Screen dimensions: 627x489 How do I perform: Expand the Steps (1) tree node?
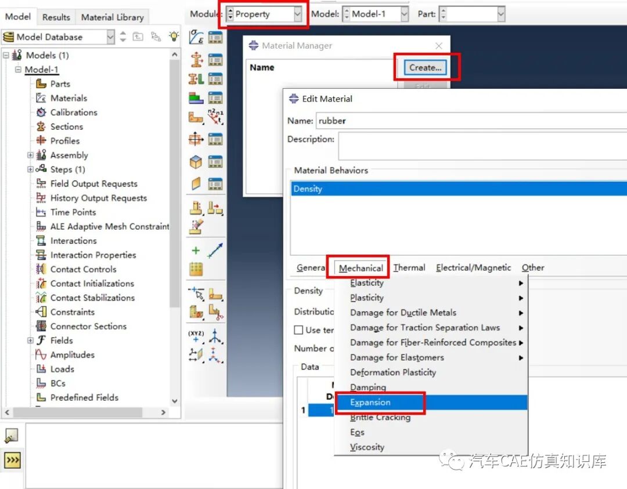pyautogui.click(x=30, y=169)
